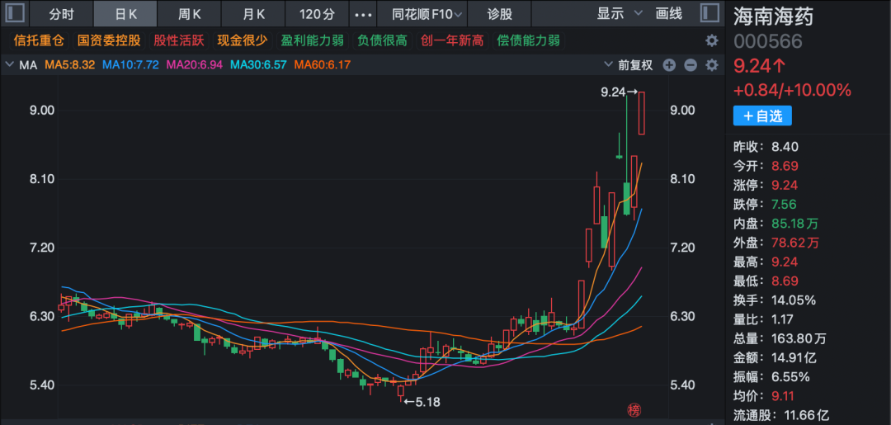Open tag row settings gear icon
This screenshot has width=891, height=425.
(711, 40)
